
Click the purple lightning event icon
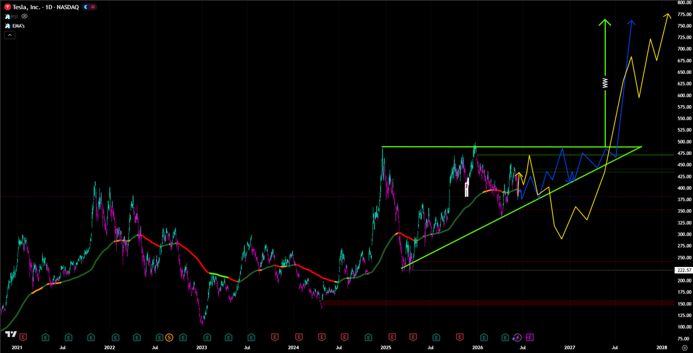(517, 337)
